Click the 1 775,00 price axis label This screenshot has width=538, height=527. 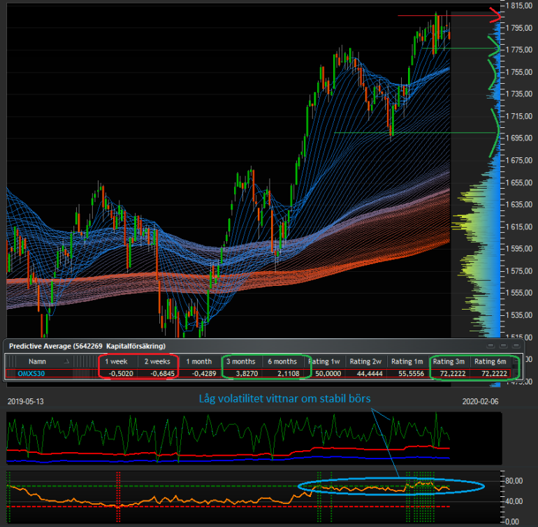(x=518, y=50)
